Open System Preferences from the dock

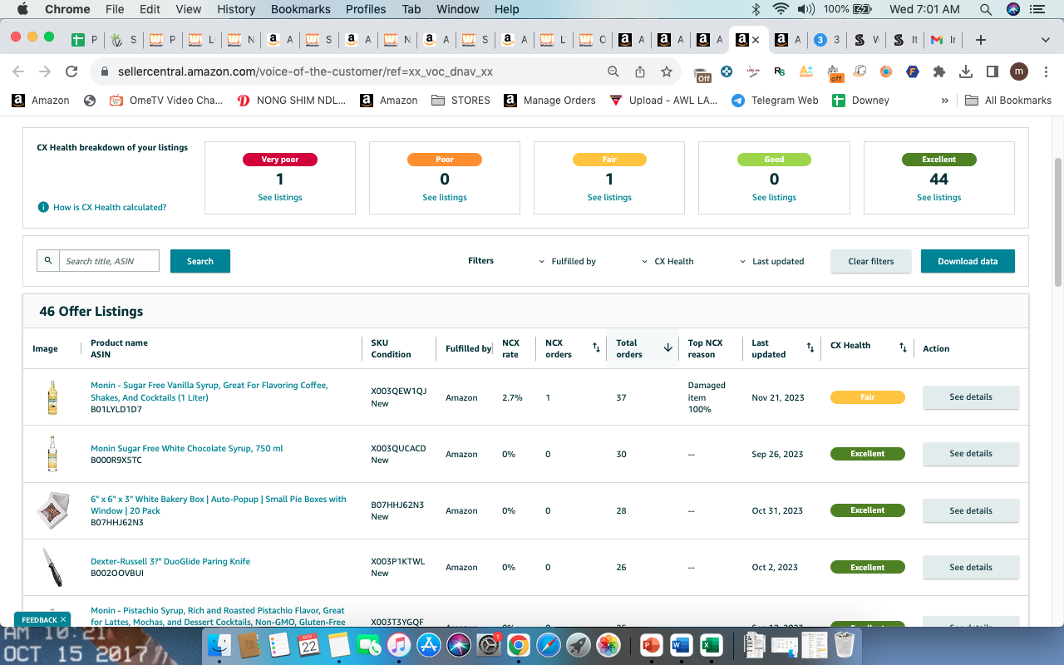(x=489, y=644)
